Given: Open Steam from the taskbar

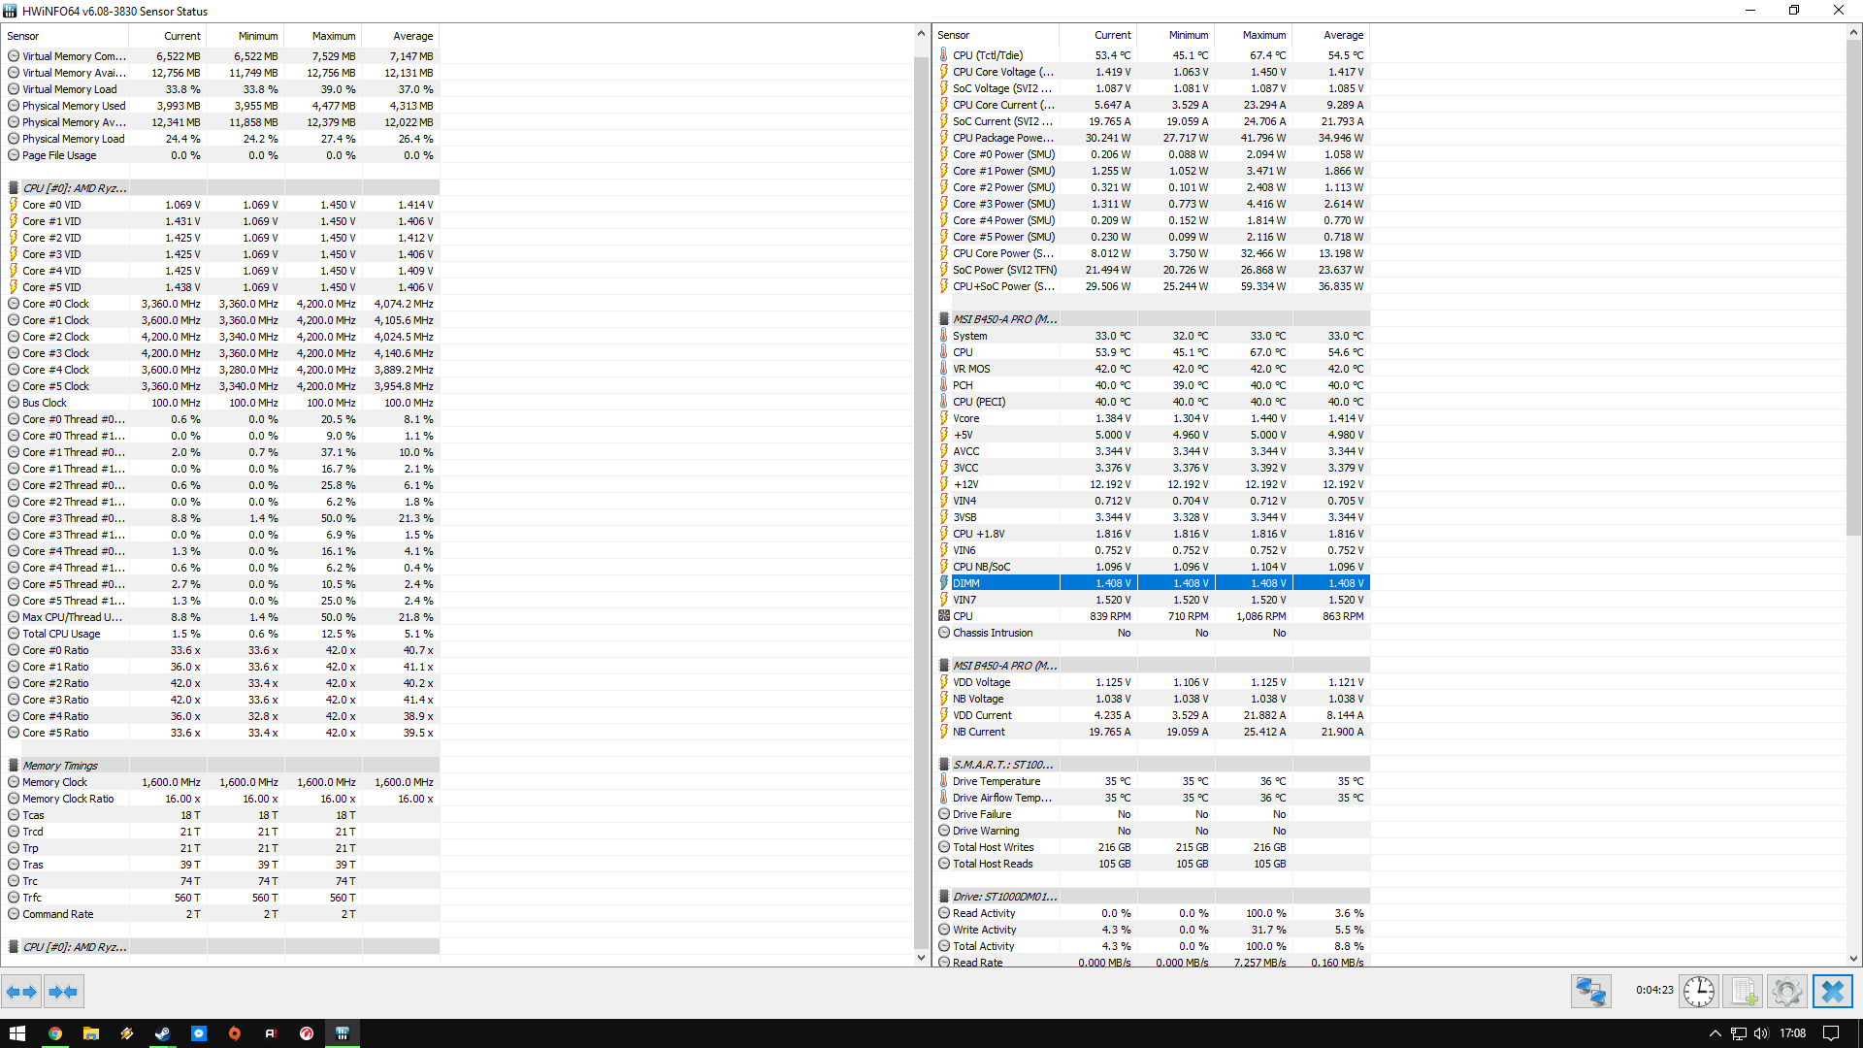Looking at the screenshot, I should point(162,1033).
